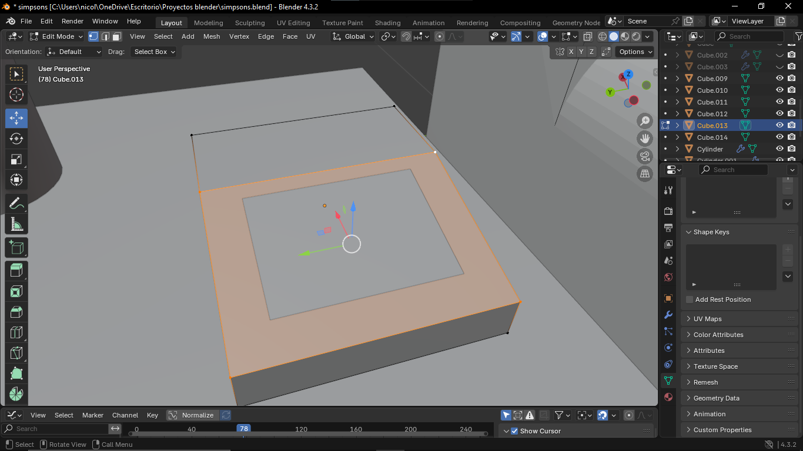Toggle the camera view icon
This screenshot has height=451, width=803.
pos(645,156)
